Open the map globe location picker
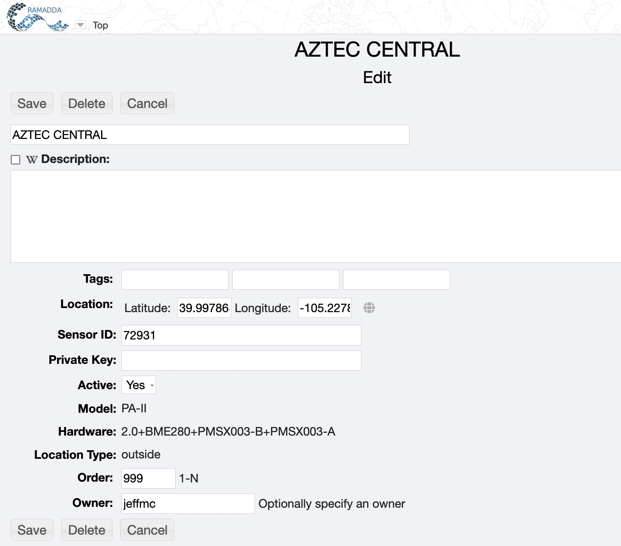Screen dimensions: 621x546 coord(369,308)
